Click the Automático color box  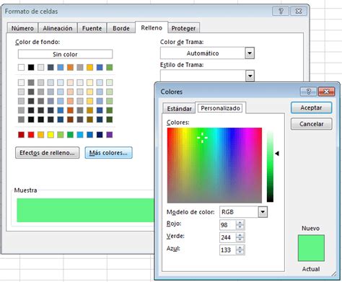(x=203, y=53)
